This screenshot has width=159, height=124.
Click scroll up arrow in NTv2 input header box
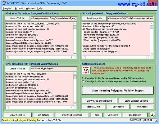coord(75,24)
